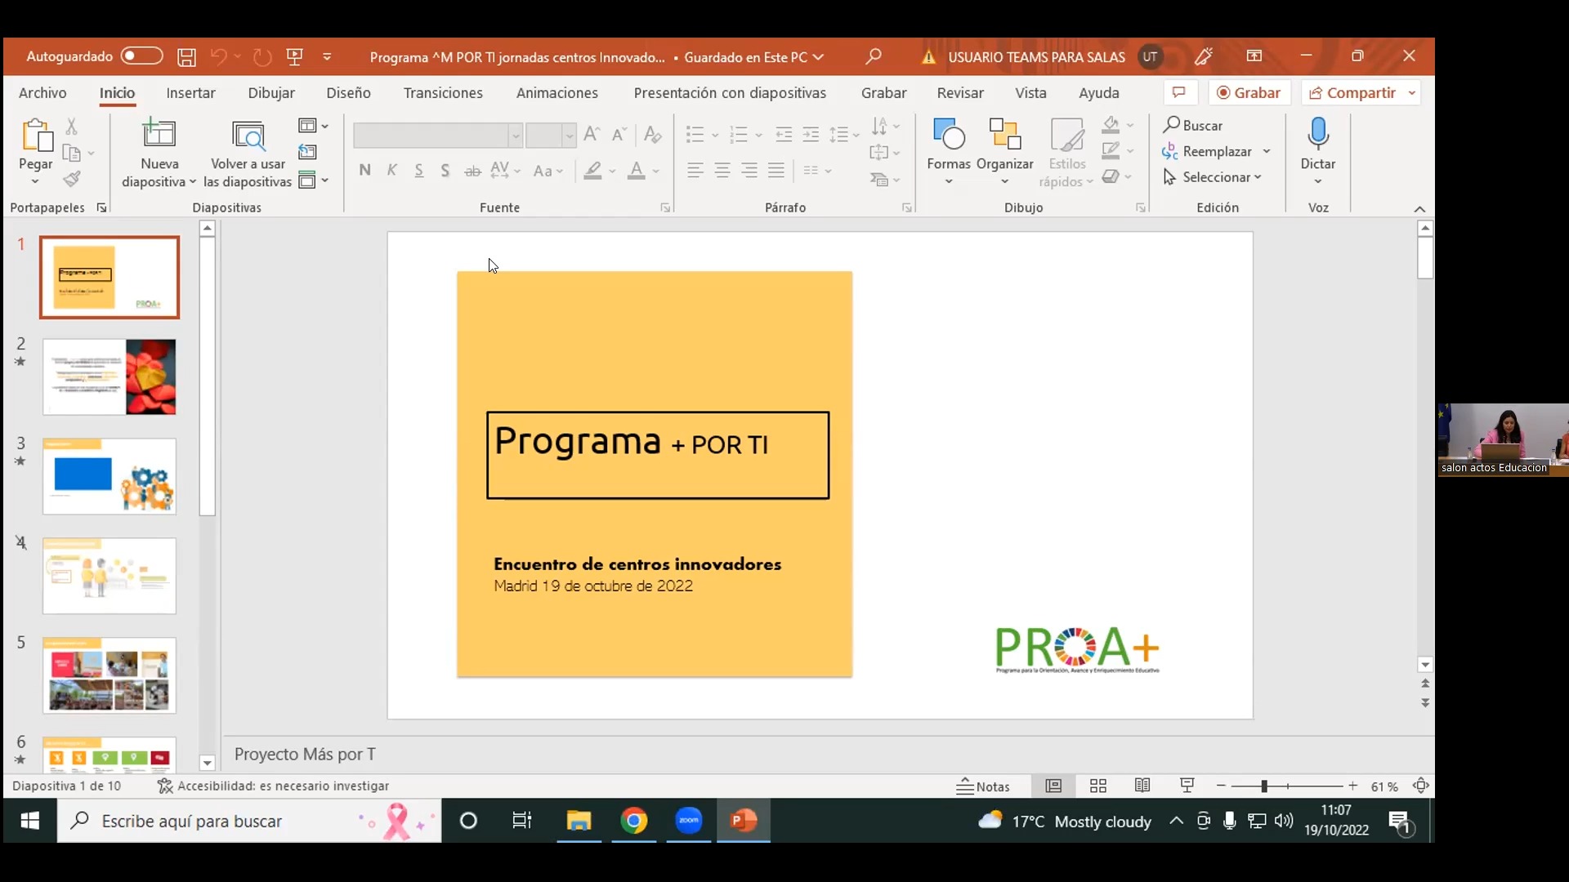Click the font color A button
This screenshot has width=1569, height=882.
637,171
